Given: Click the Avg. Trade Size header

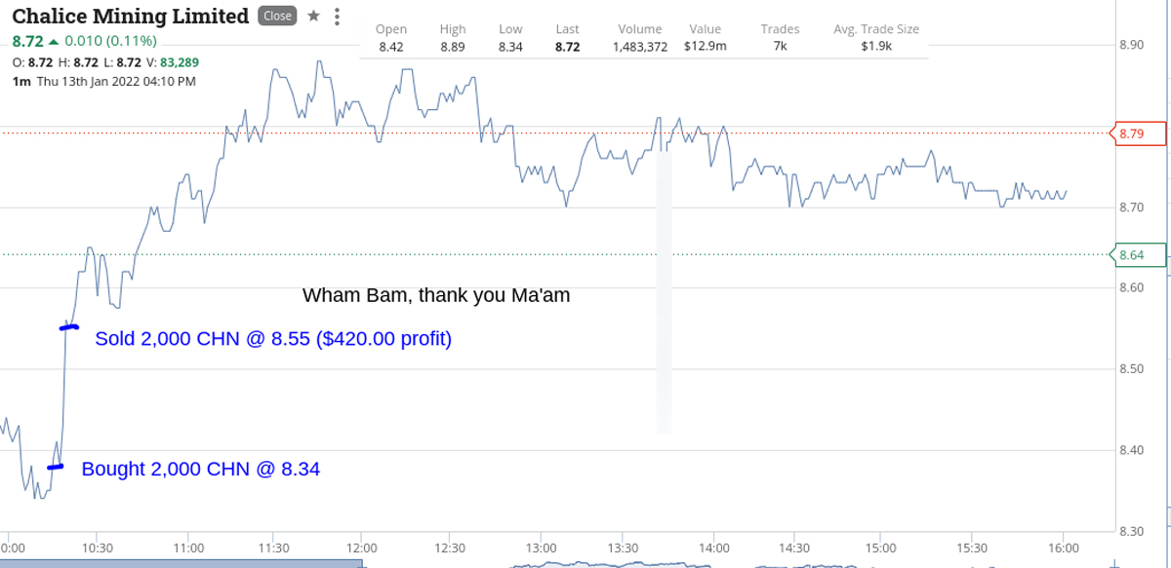Looking at the screenshot, I should click(x=876, y=29).
